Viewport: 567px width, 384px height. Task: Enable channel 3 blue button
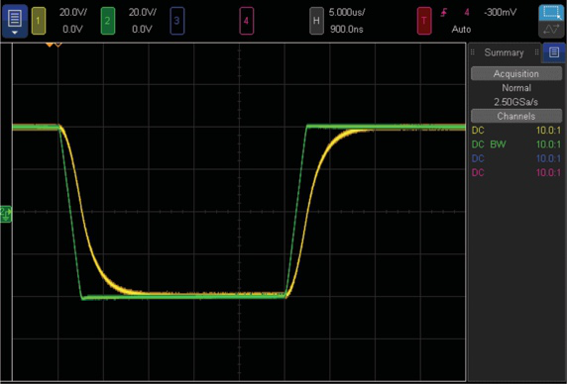(176, 21)
